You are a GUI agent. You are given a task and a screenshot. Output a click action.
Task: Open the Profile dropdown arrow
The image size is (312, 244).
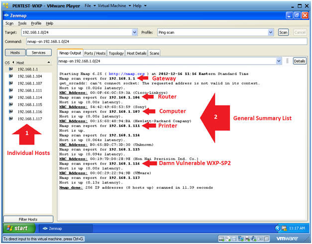coord(271,32)
